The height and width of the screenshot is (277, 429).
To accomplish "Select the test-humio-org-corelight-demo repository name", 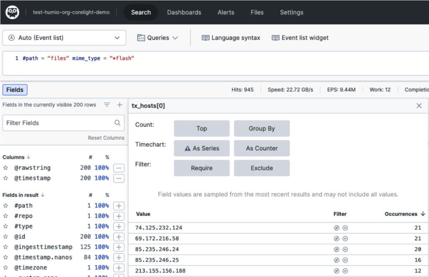I will (x=71, y=12).
